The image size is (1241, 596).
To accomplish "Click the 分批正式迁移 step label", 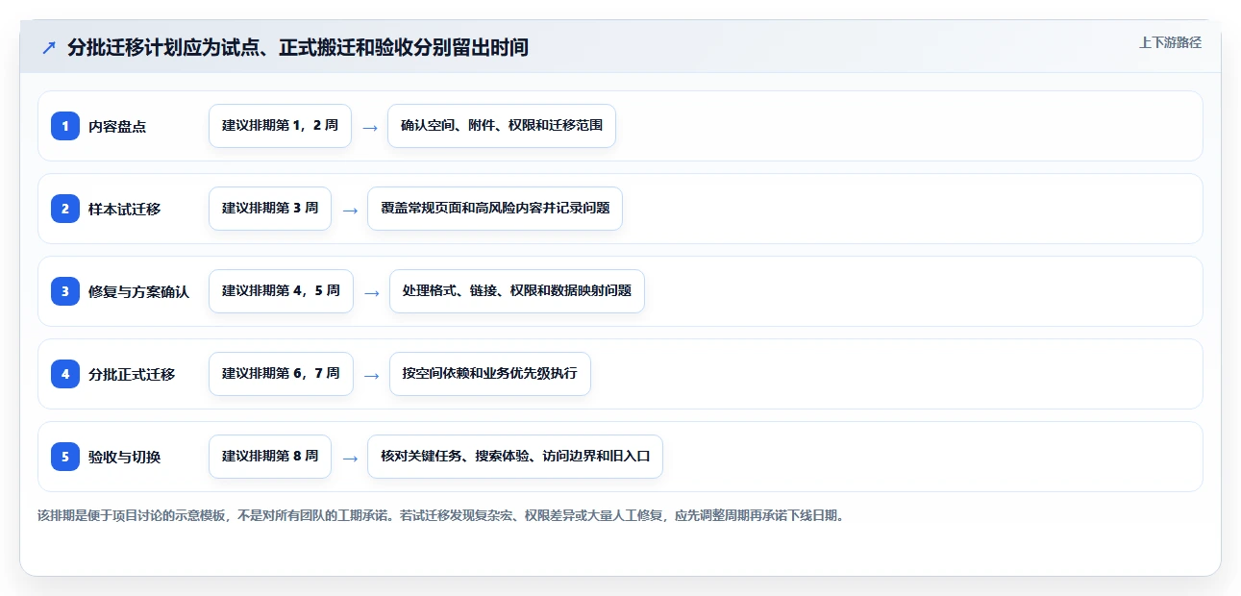I will click(x=132, y=374).
